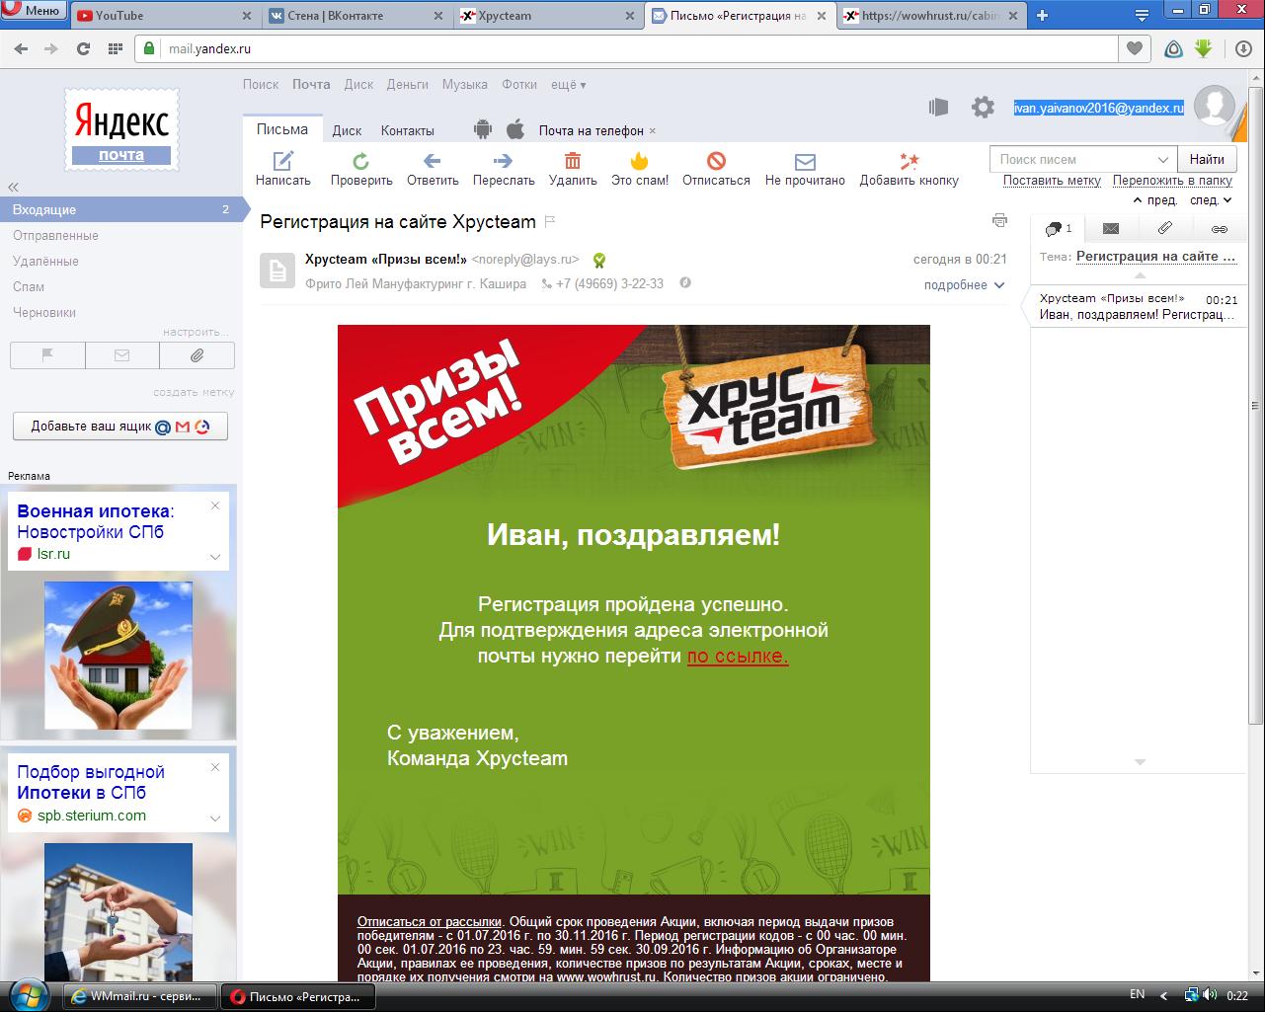Reply to email using Ответить

click(x=433, y=169)
